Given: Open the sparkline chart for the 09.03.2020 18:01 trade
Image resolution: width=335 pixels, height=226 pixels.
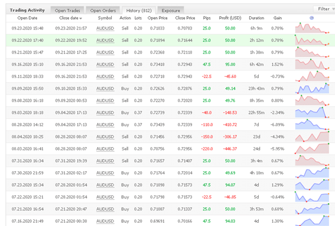Looking at the screenshot, I should pos(312,113).
